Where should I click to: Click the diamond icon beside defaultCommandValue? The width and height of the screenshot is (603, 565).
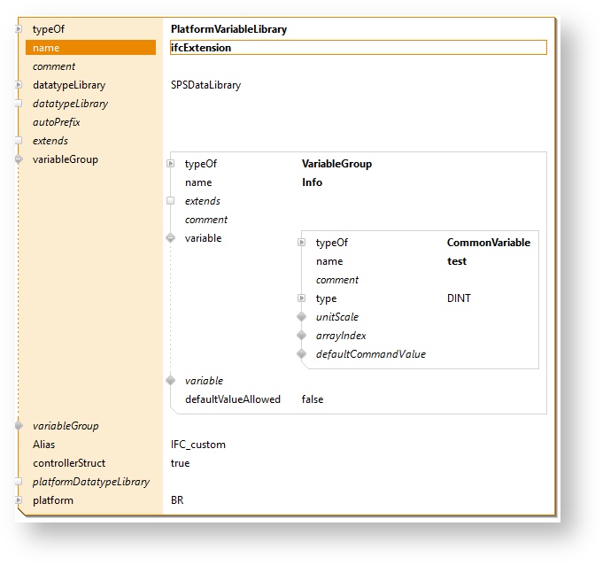302,354
